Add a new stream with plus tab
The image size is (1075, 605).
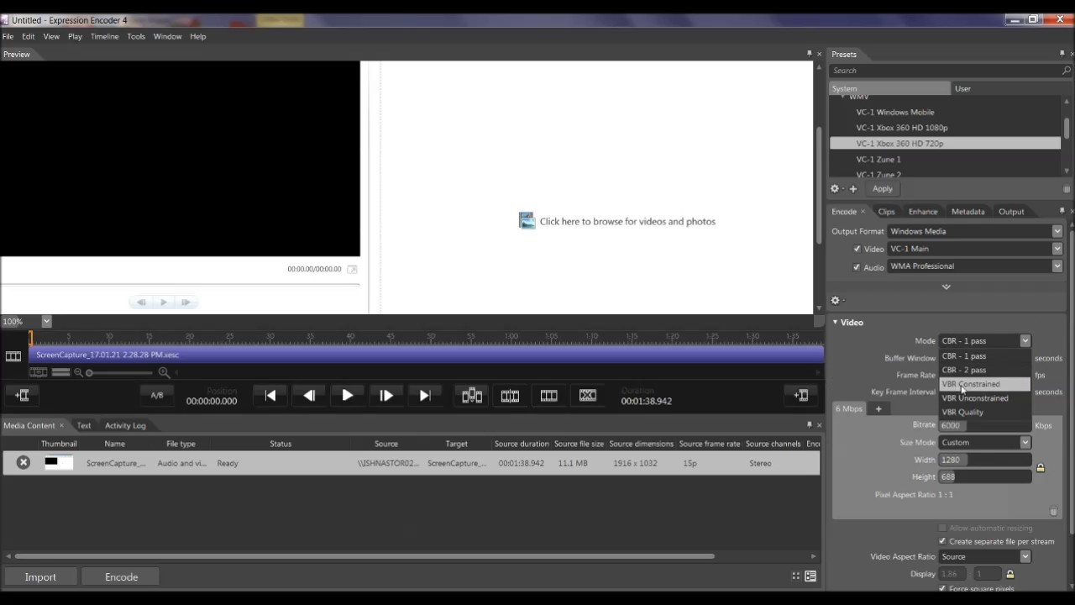point(878,408)
